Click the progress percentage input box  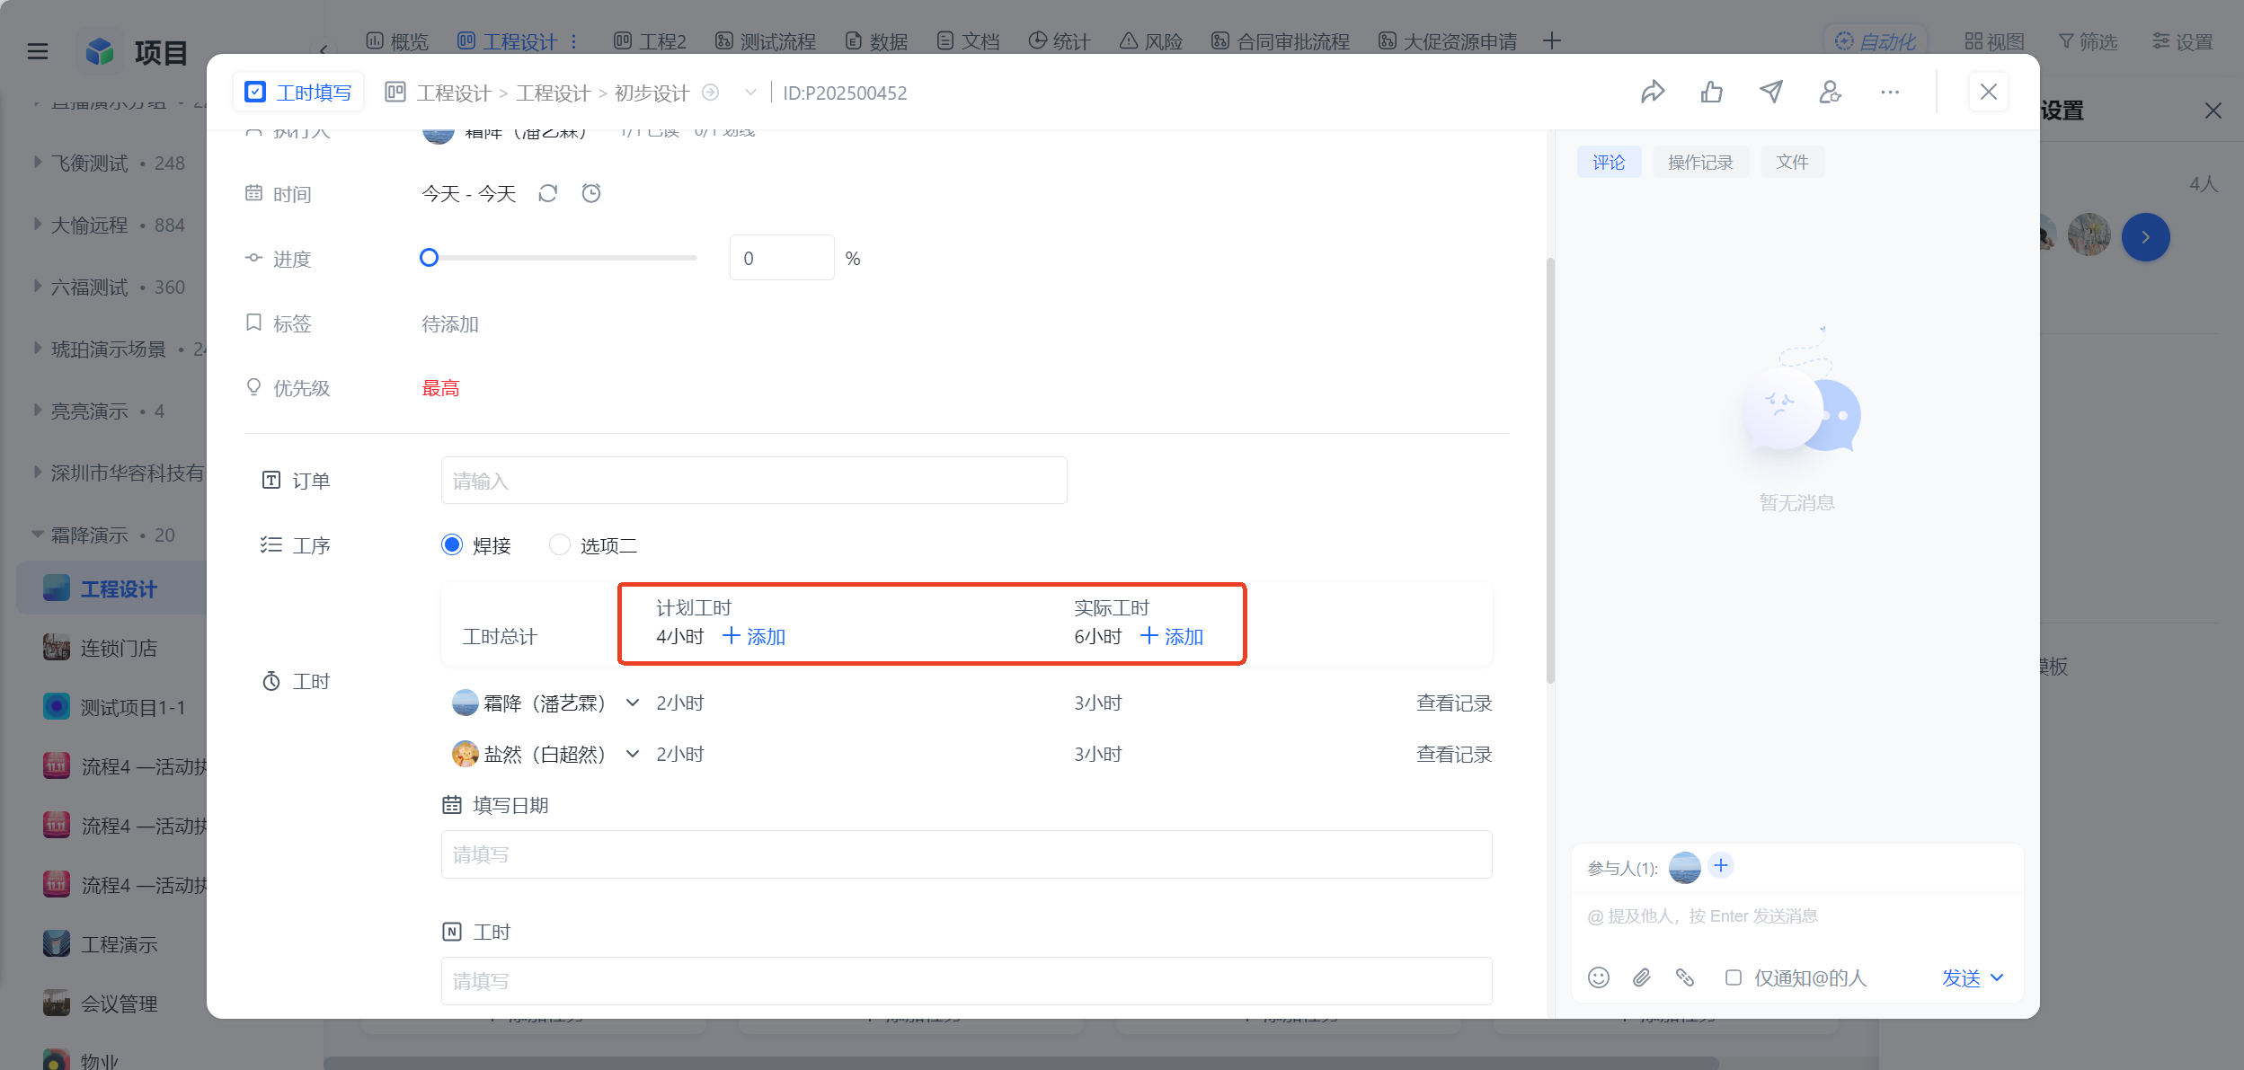[x=782, y=258]
